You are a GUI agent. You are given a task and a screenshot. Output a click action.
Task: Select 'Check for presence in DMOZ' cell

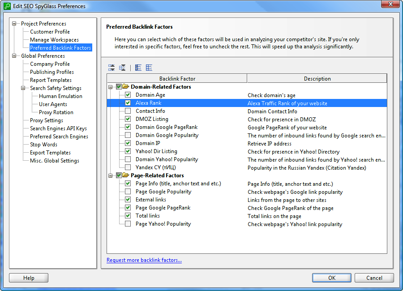pos(282,119)
